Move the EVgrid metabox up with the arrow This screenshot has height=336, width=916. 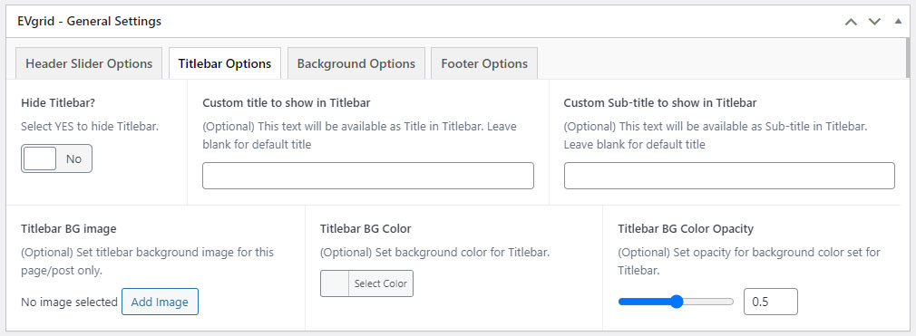click(852, 22)
